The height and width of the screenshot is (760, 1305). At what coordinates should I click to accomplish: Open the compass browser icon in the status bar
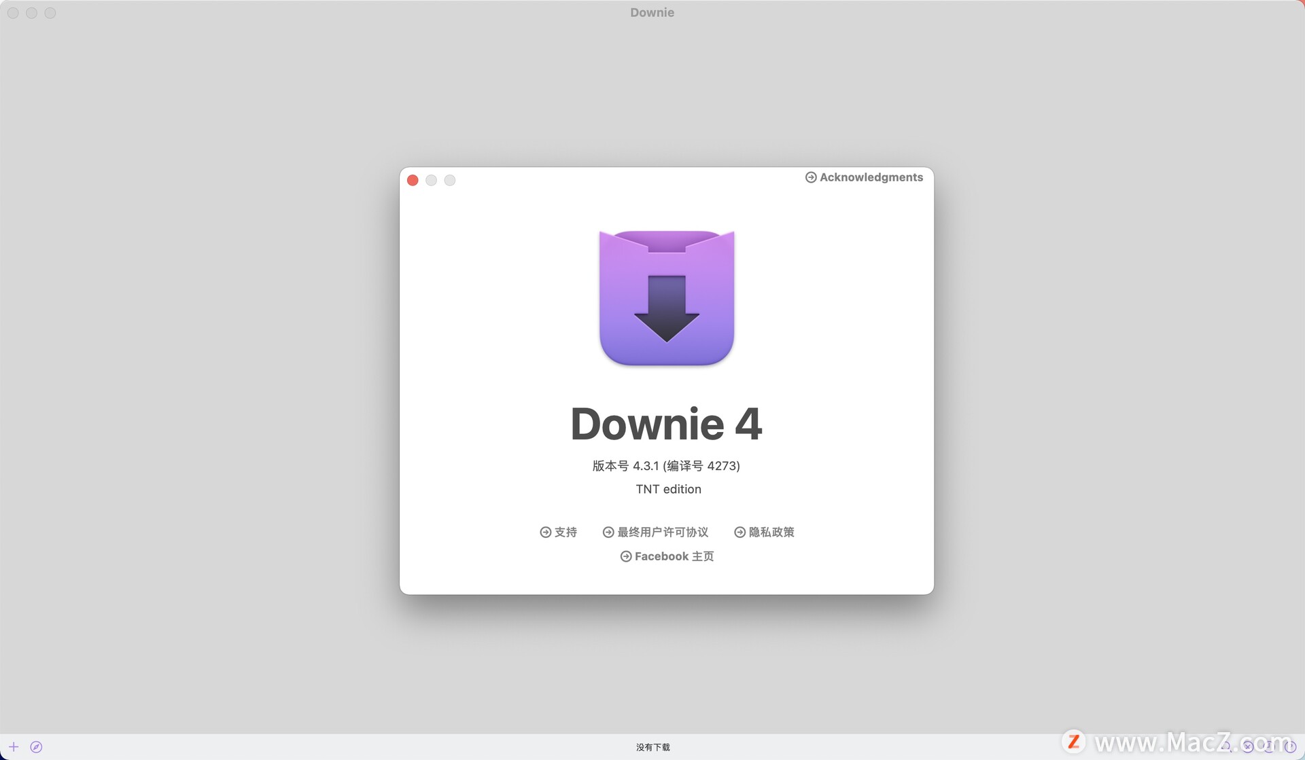tap(36, 746)
